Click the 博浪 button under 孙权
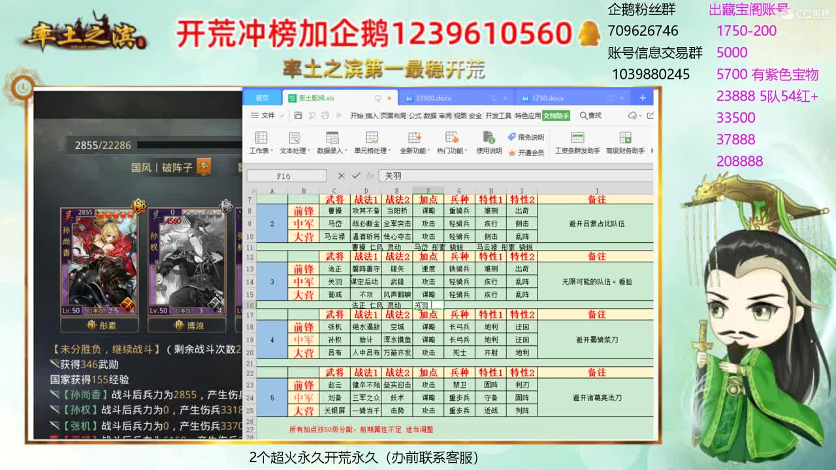Viewport: 836px width, 470px height. pyautogui.click(x=187, y=324)
